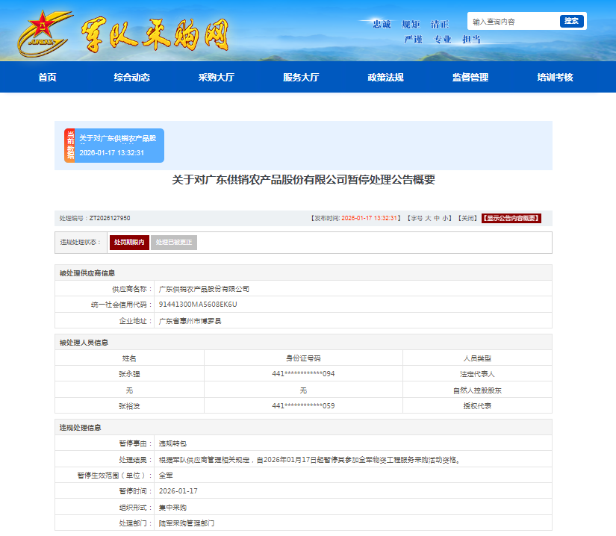The image size is (616, 536).
Task: Set font size to 大
Action: click(429, 219)
